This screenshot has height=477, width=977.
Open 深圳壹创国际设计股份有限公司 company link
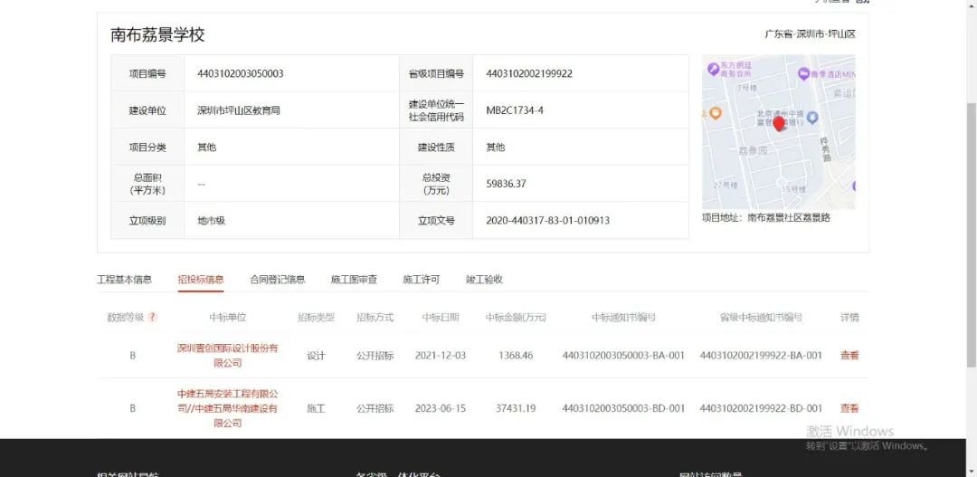pos(227,356)
